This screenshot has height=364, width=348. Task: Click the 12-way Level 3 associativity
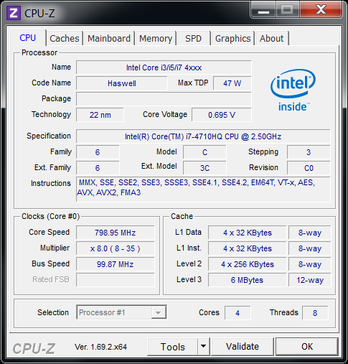pos(310,280)
